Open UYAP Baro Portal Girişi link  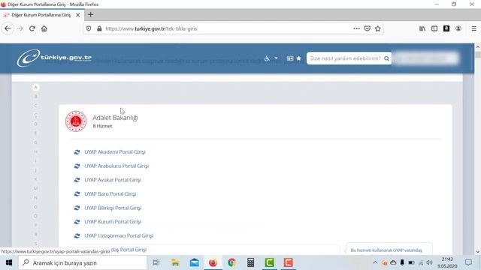tap(110, 194)
